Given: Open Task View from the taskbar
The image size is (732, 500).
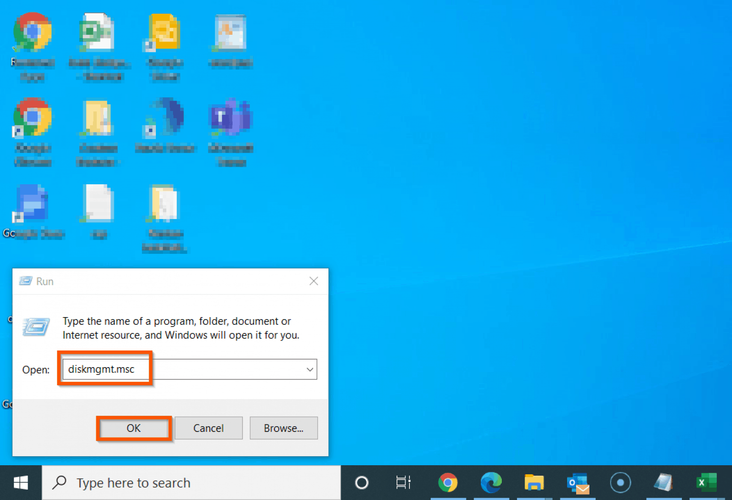Looking at the screenshot, I should pyautogui.click(x=403, y=482).
